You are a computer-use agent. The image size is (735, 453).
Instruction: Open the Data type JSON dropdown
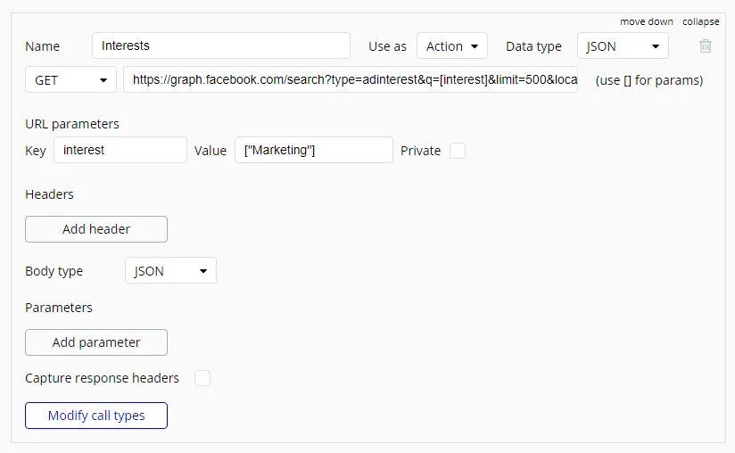622,46
